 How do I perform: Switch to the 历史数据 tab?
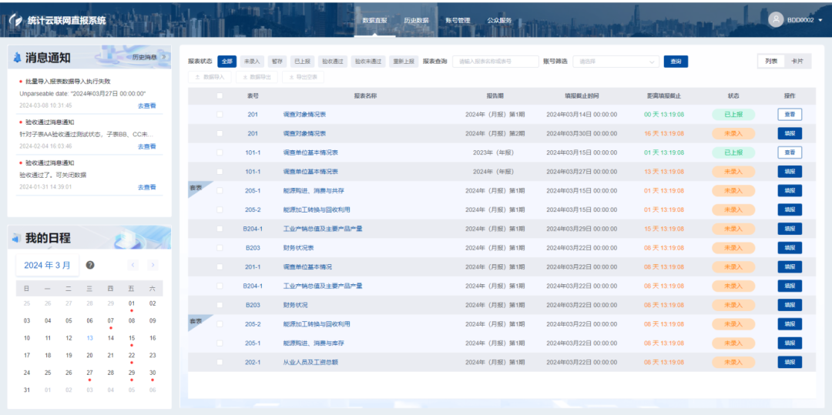click(416, 21)
